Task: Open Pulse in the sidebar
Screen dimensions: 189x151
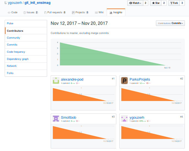Action: click(26, 23)
